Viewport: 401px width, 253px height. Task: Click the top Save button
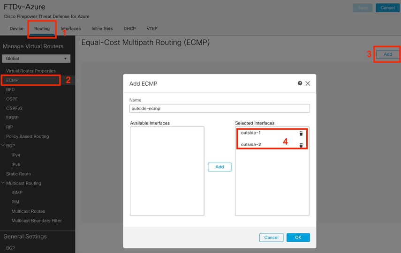363,7
